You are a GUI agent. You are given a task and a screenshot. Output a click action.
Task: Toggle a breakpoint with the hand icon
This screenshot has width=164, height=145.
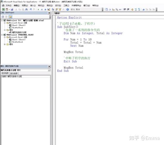pos(132,10)
